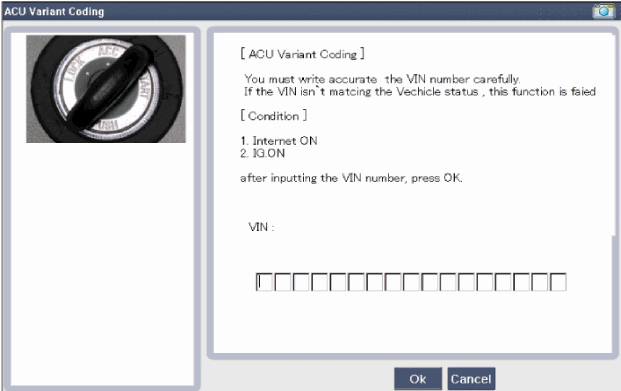Select the twelfth VIN character box

[466, 282]
